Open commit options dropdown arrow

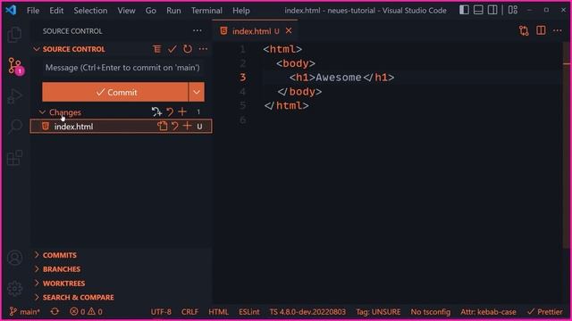[x=197, y=92]
